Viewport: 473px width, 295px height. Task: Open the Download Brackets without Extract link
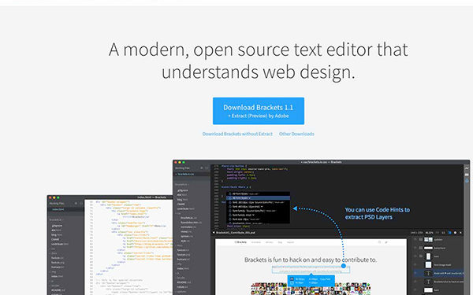tap(237, 134)
